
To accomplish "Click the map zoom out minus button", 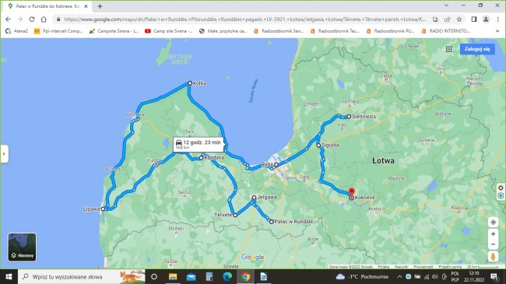I will coord(493,244).
